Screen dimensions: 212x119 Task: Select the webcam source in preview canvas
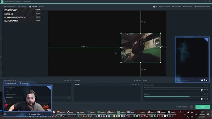coord(140,48)
